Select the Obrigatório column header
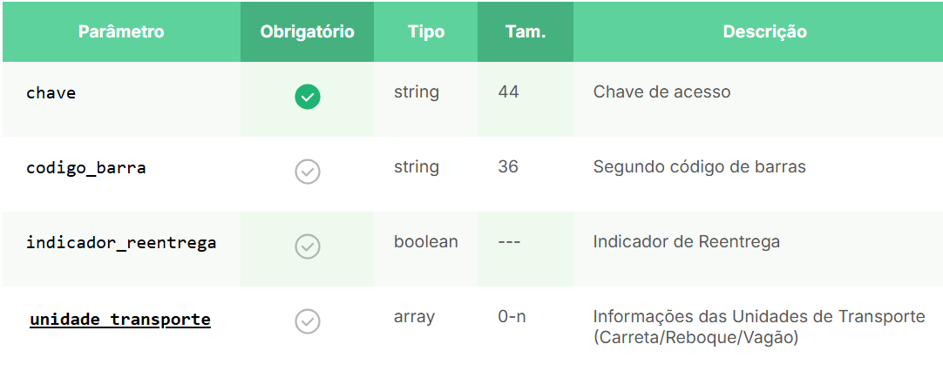 click(308, 32)
